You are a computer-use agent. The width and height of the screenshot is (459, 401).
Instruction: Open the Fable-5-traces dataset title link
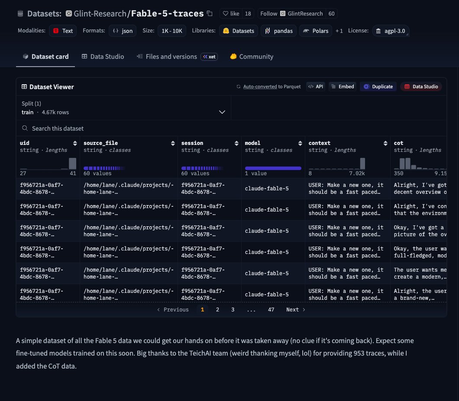coord(167,13)
